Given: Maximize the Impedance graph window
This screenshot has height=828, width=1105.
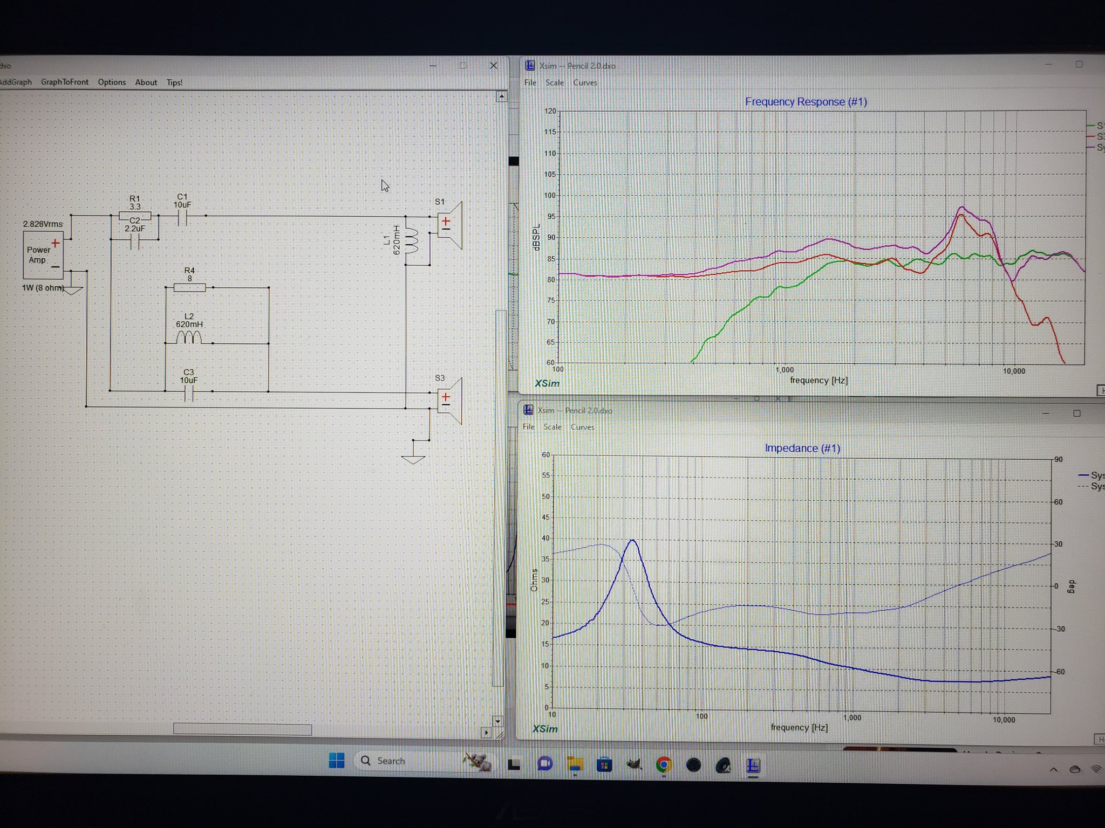Looking at the screenshot, I should [1077, 413].
